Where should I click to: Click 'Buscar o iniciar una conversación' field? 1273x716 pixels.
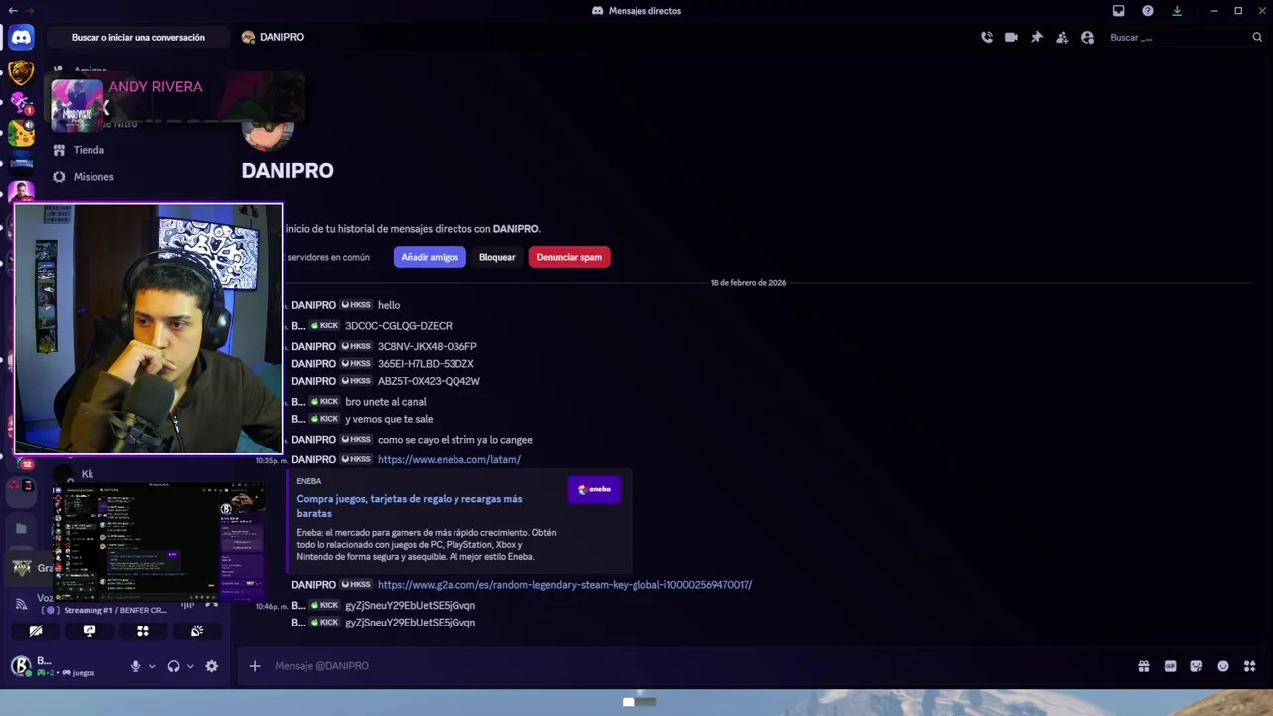click(138, 38)
